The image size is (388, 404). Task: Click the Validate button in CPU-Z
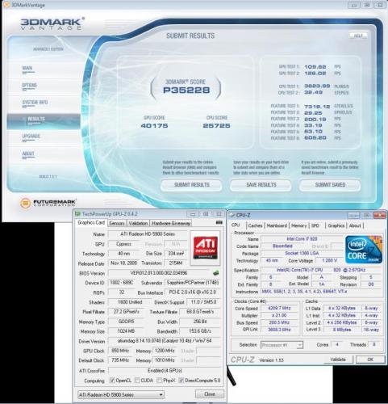338,360
